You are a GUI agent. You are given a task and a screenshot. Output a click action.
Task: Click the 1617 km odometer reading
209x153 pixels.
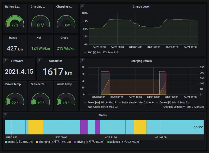tap(57, 72)
